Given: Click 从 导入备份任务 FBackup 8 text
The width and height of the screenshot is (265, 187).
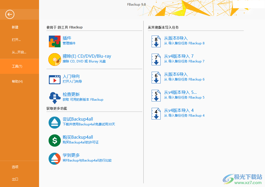Looking at the screenshot, I should pyautogui.click(x=184, y=43).
